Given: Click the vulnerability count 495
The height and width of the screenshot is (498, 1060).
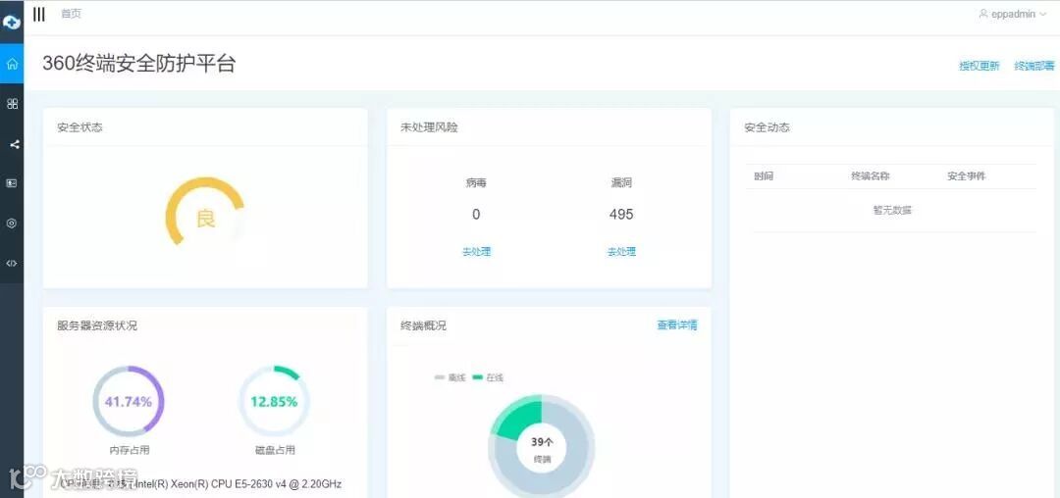Looking at the screenshot, I should (x=621, y=215).
